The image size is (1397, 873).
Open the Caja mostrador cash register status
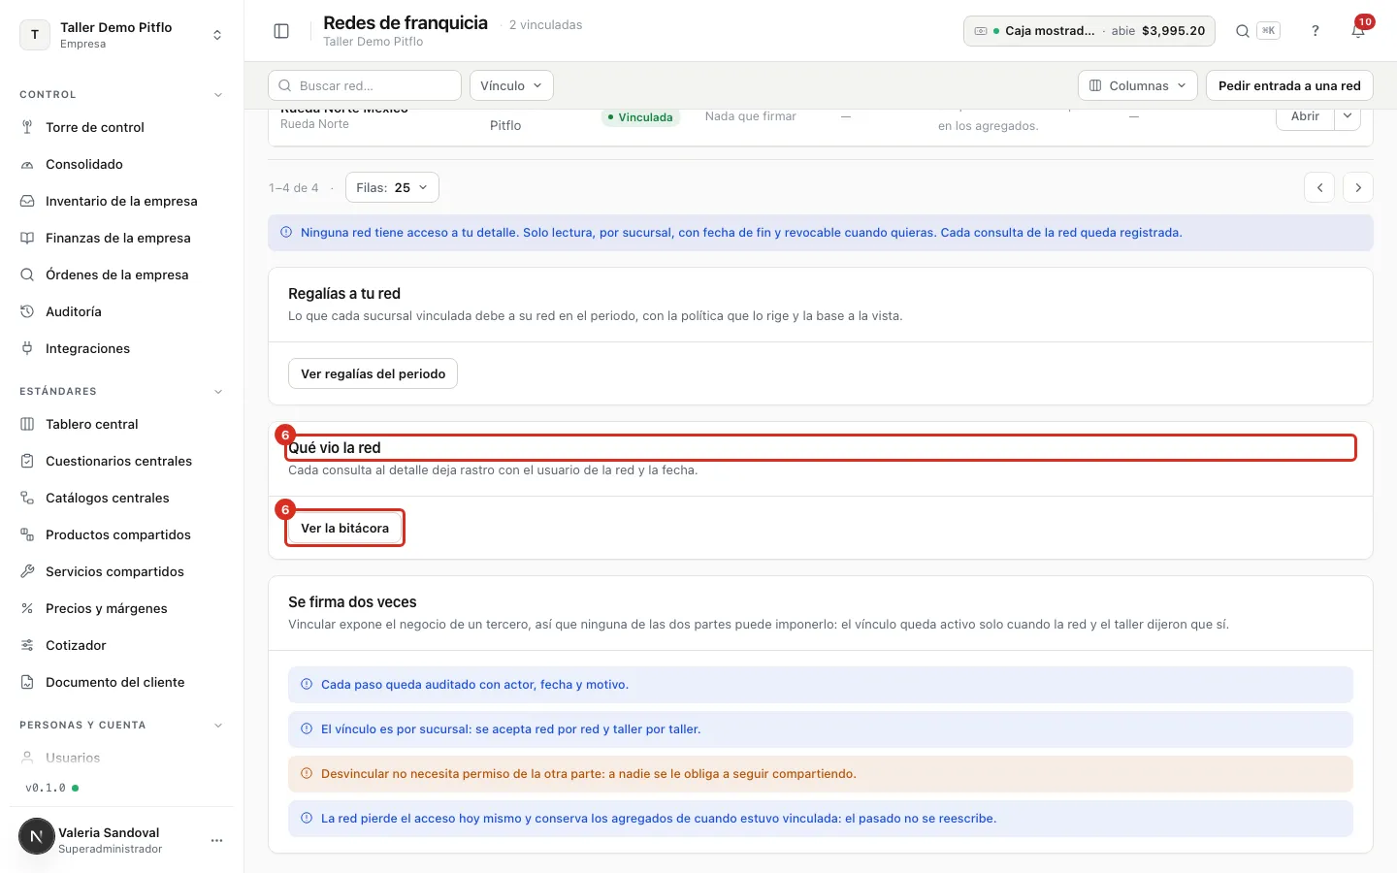[x=1089, y=31]
